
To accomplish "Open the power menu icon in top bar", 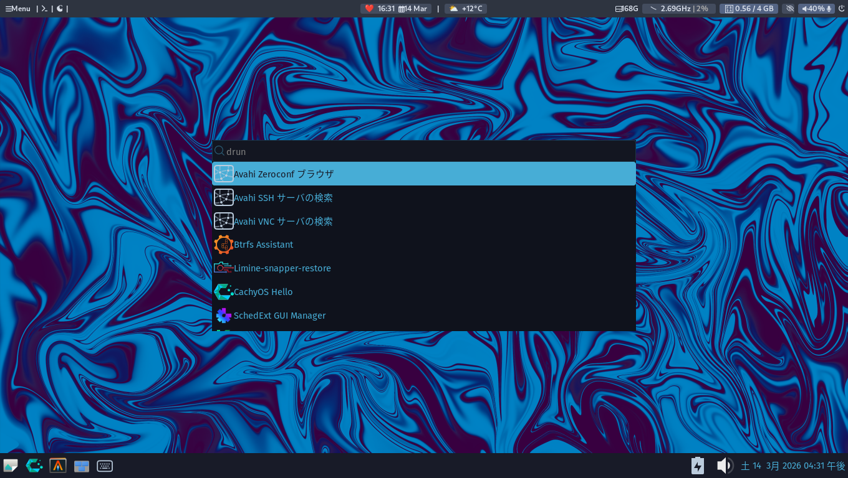I will point(841,9).
